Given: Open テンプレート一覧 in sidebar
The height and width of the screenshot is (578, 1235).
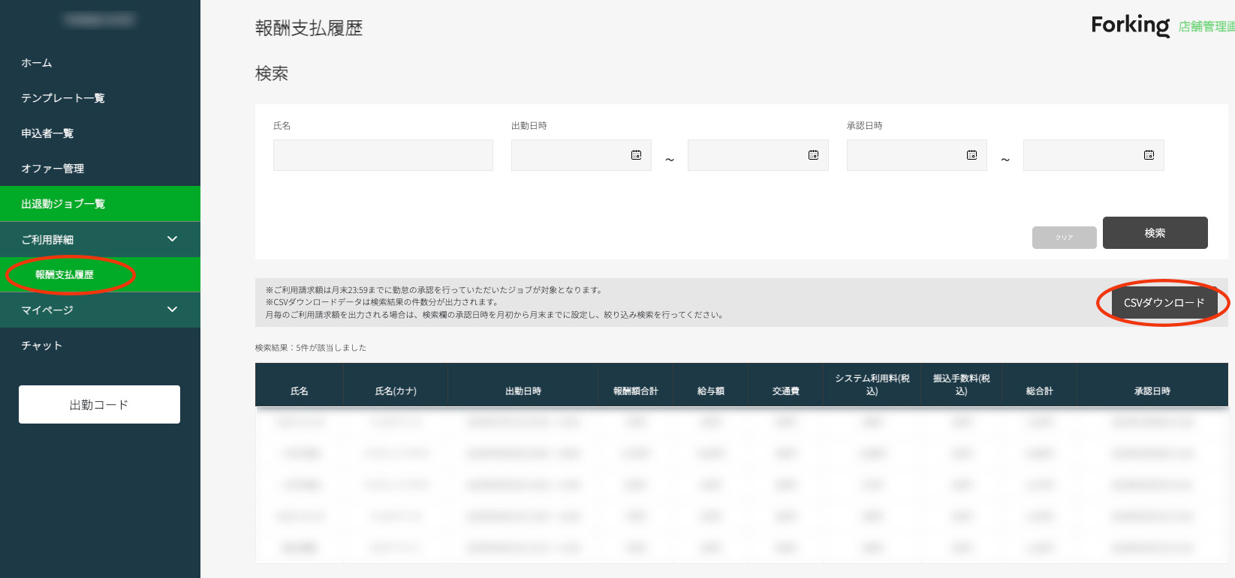Looking at the screenshot, I should pos(100,98).
